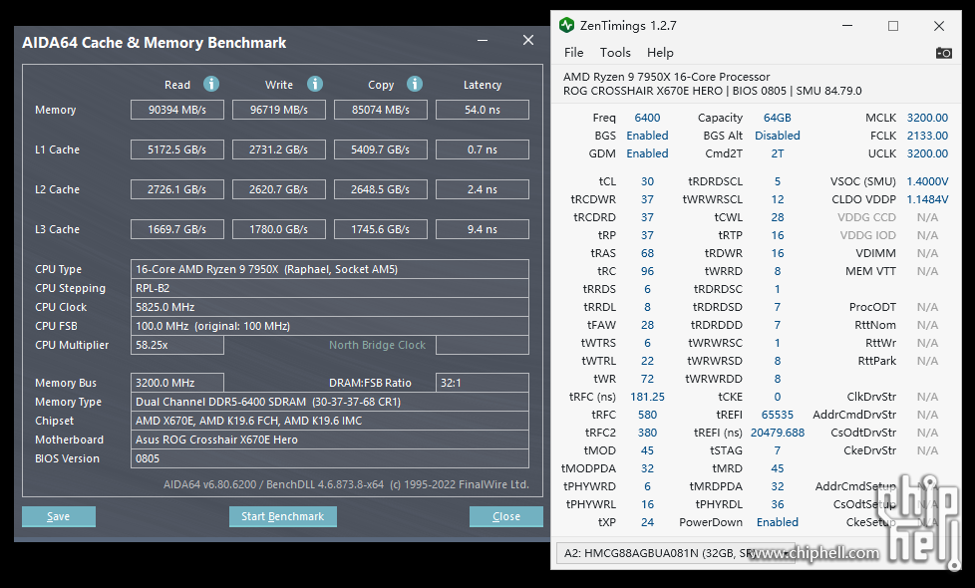Click CPU Clock value 5825.0 MHz
Image resolution: width=975 pixels, height=588 pixels.
[x=330, y=307]
